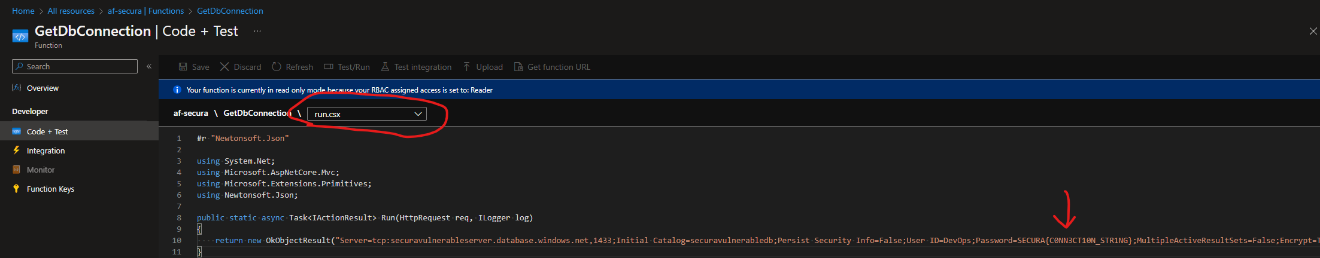Image resolution: width=1320 pixels, height=258 pixels.
Task: Click the info icon in read-only banner
Action: pos(177,90)
